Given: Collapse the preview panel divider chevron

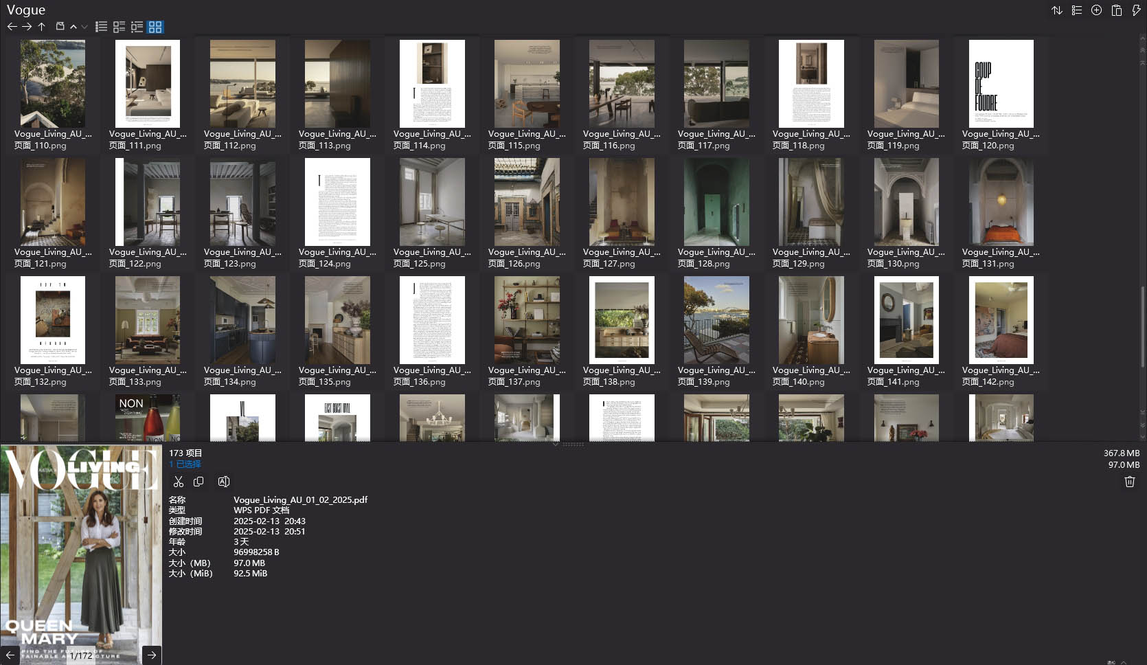Looking at the screenshot, I should 555,444.
